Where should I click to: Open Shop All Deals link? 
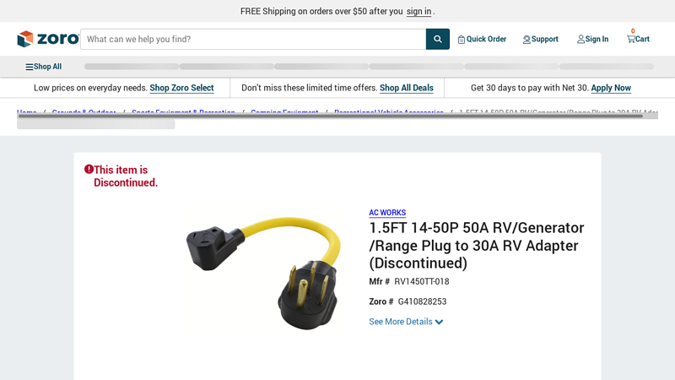click(407, 88)
